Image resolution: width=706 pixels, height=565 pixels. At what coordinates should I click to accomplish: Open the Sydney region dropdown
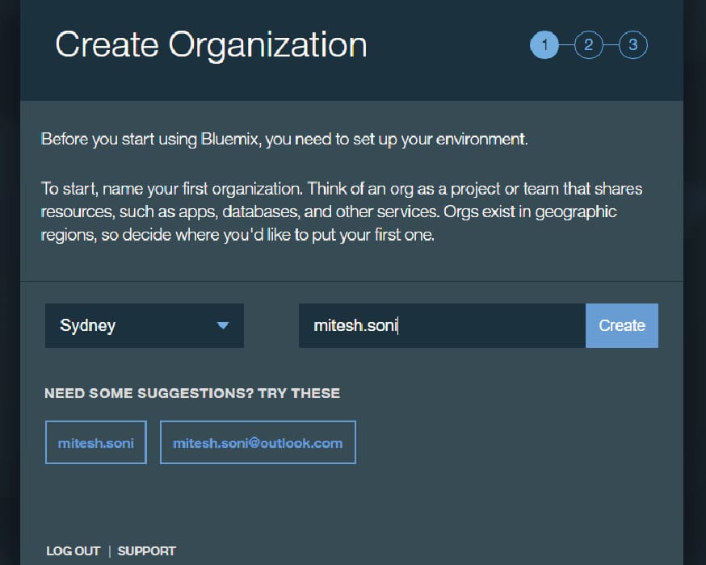pyautogui.click(x=144, y=326)
